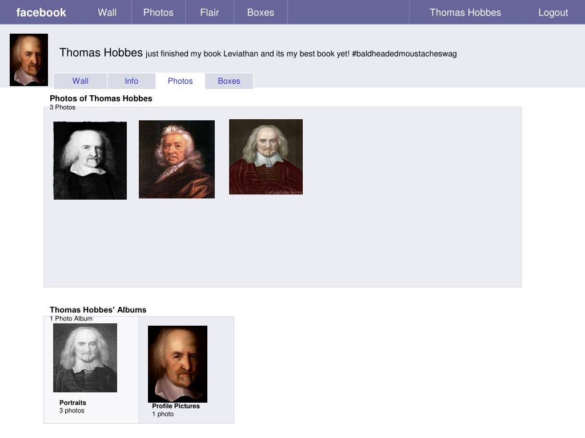Open the black-and-white portrait photo
Image resolution: width=585 pixels, height=438 pixels.
(x=90, y=160)
